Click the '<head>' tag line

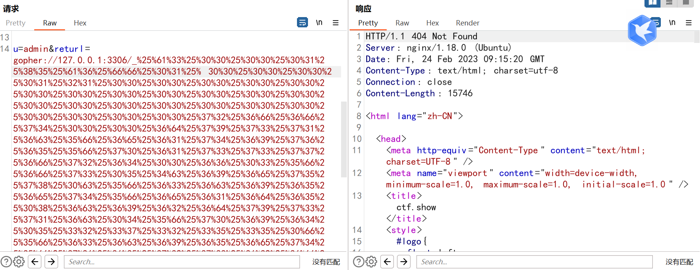click(x=391, y=139)
